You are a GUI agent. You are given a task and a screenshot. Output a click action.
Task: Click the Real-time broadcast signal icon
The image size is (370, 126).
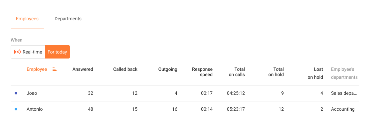pyautogui.click(x=17, y=52)
